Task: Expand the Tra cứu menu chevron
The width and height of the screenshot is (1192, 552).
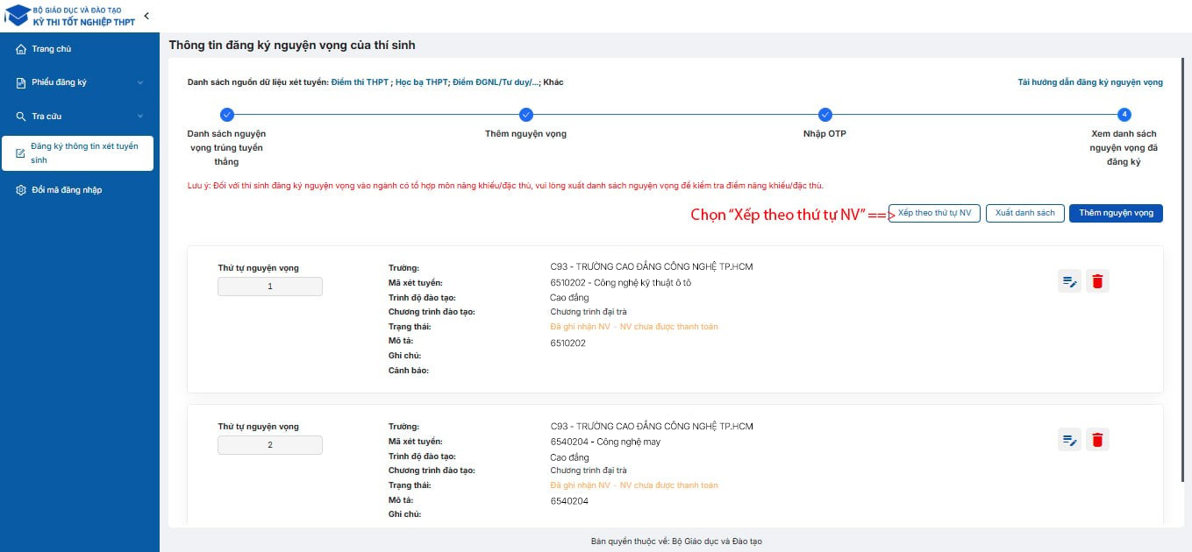Action: click(140, 117)
